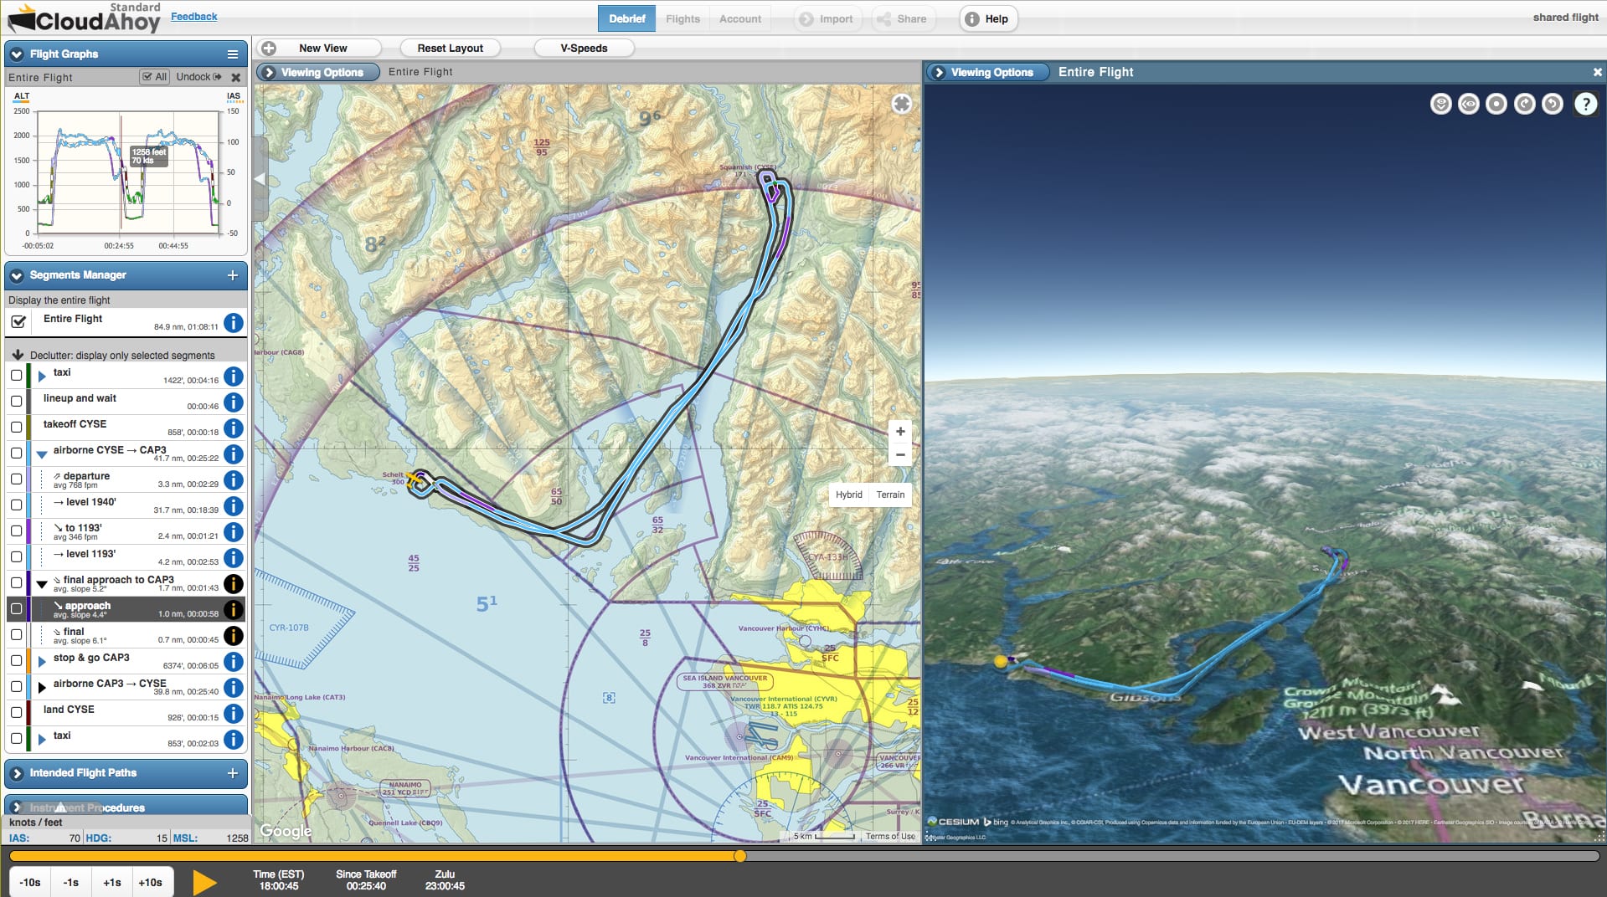Click the eye view icon in 3D panel
The width and height of the screenshot is (1607, 897).
tap(1468, 104)
